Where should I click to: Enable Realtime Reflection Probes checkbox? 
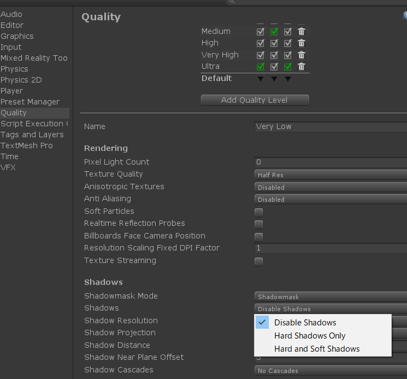[x=259, y=224]
